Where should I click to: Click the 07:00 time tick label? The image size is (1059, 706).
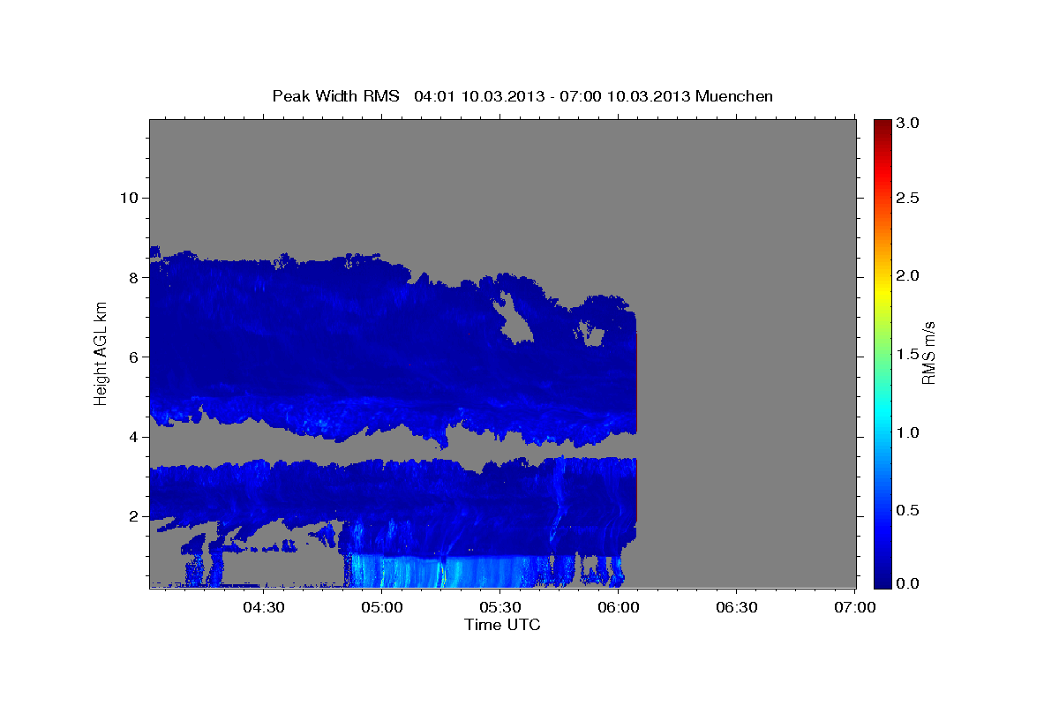coord(854,607)
